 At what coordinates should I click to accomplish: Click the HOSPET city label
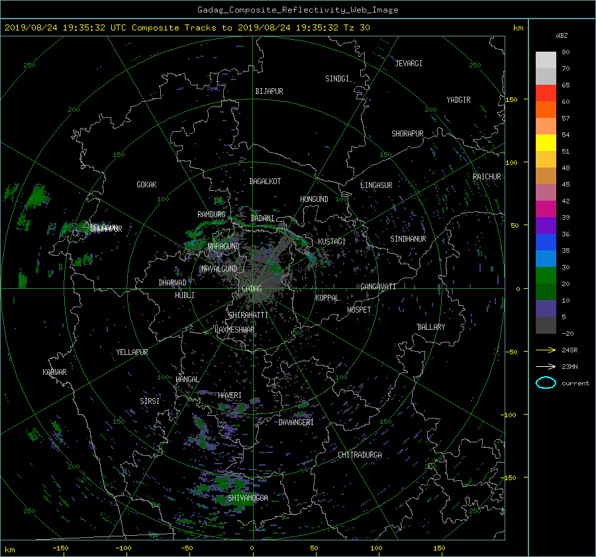[359, 310]
